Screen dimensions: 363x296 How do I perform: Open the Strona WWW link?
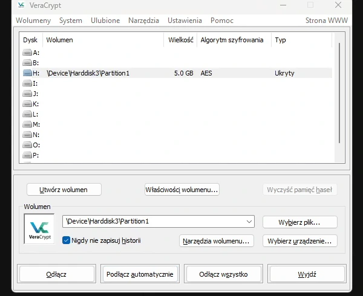point(327,21)
